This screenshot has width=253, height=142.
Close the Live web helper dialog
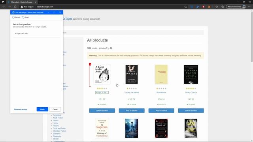tap(60, 12)
